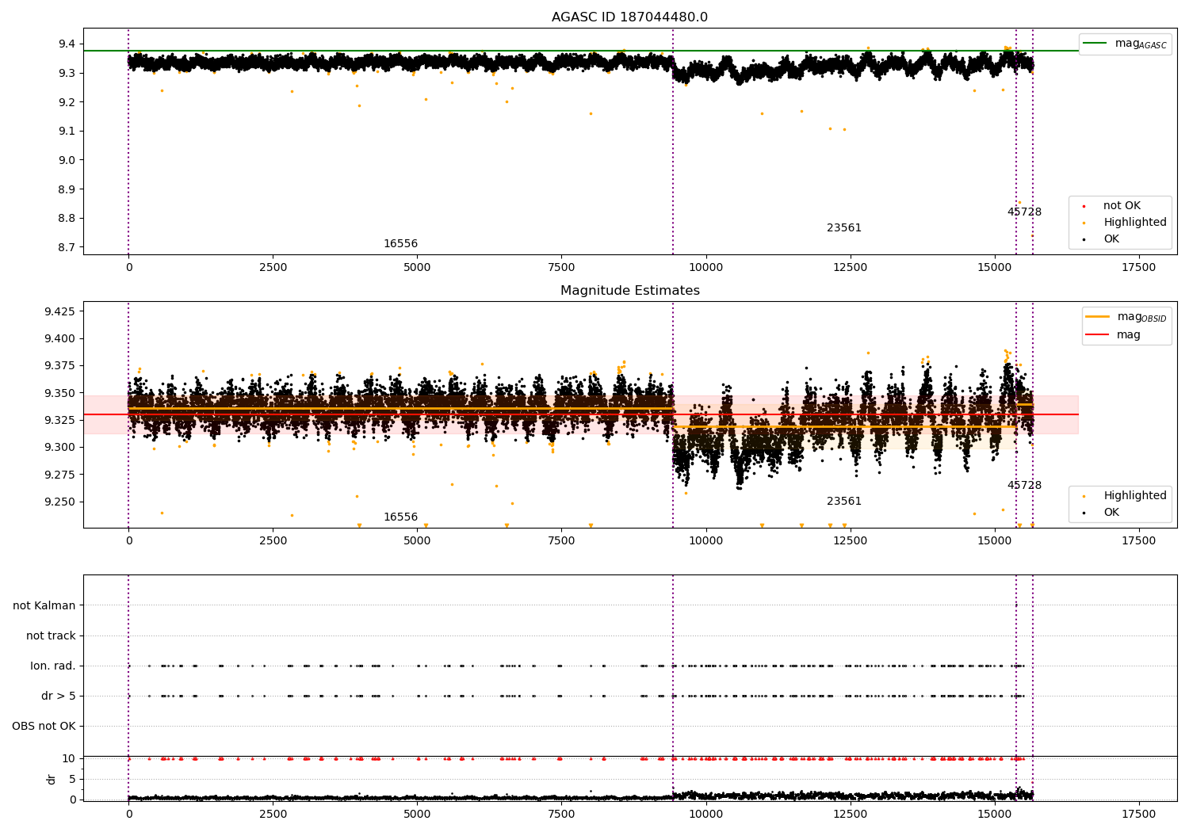
Task: Click x-tick '15000' under bottom plot
Action: tap(995, 814)
